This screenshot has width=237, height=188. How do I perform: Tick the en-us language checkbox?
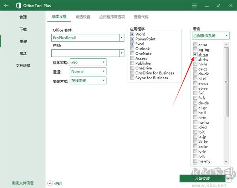pyautogui.click(x=195, y=84)
